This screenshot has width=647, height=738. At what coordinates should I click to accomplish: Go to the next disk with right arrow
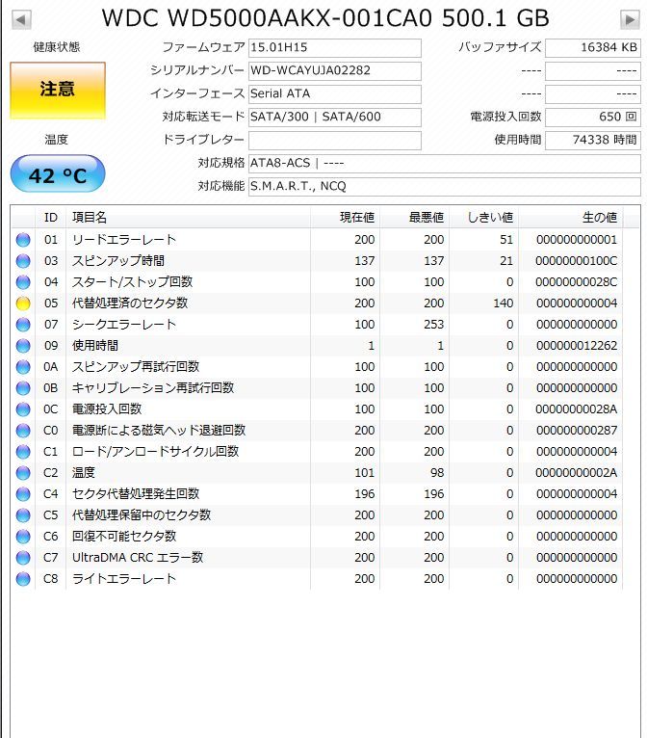coord(630,20)
